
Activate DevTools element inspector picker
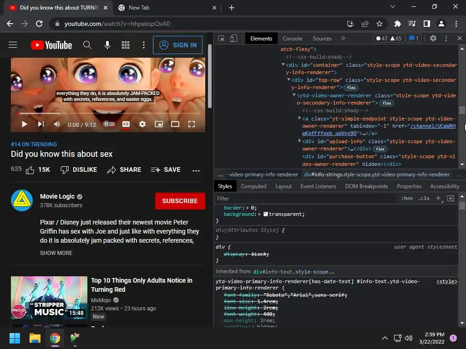[x=222, y=38]
